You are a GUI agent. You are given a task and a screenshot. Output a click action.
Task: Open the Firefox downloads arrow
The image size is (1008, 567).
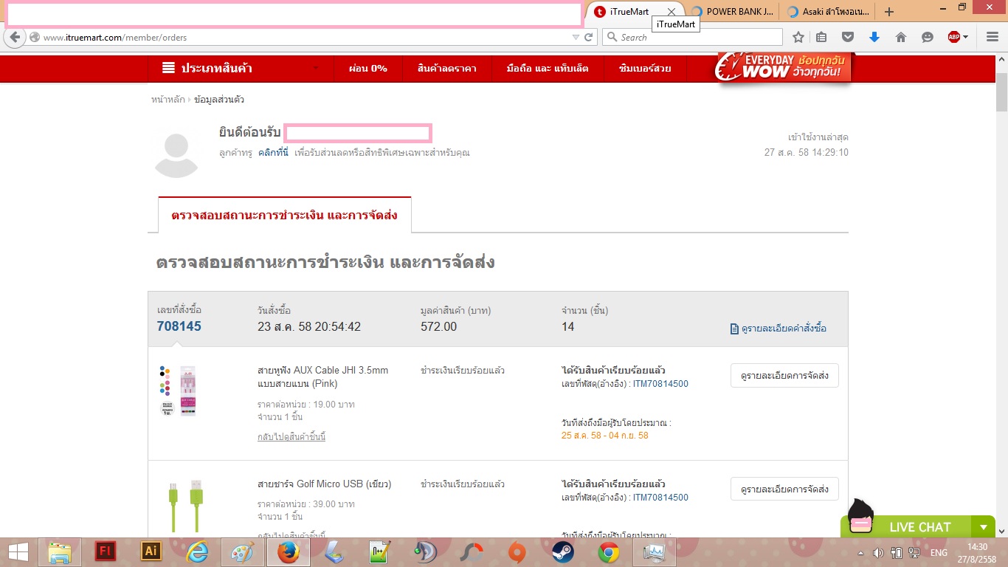coord(874,37)
